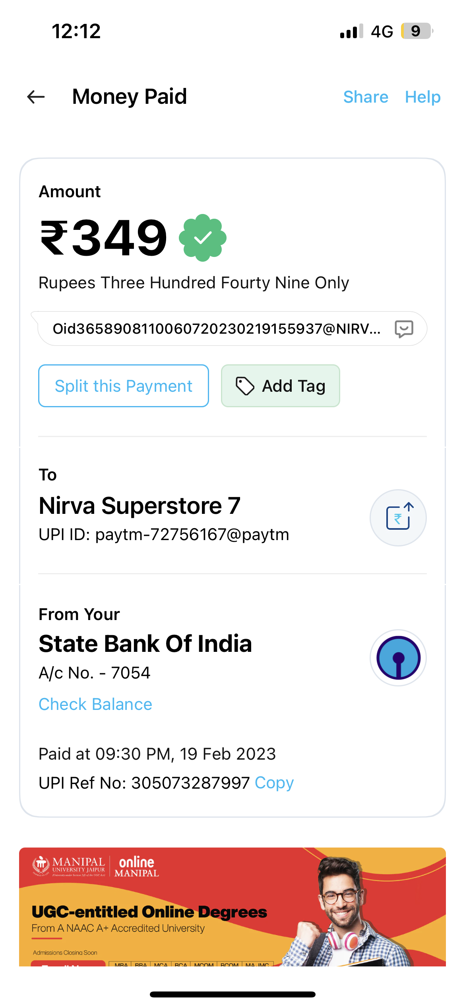Tap the ₹349 amount text
The height and width of the screenshot is (1007, 465).
[104, 238]
